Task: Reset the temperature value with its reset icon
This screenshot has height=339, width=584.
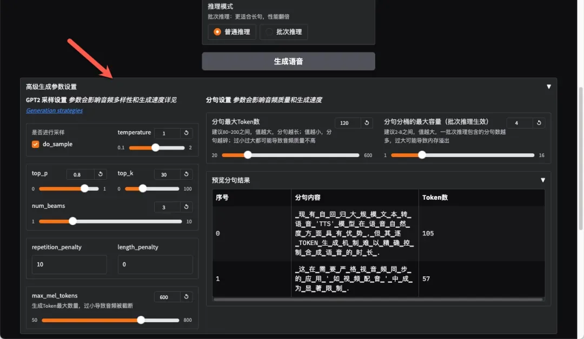Action: [186, 133]
